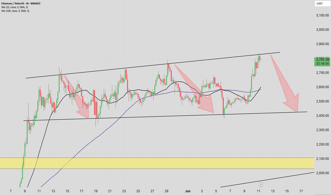Click date 17 at the right end of time axis
This screenshot has height=195, width=331.
point(301,191)
